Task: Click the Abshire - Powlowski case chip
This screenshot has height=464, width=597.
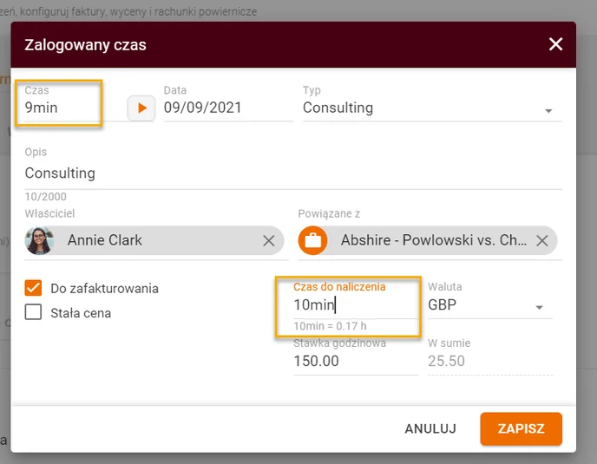Action: [428, 240]
